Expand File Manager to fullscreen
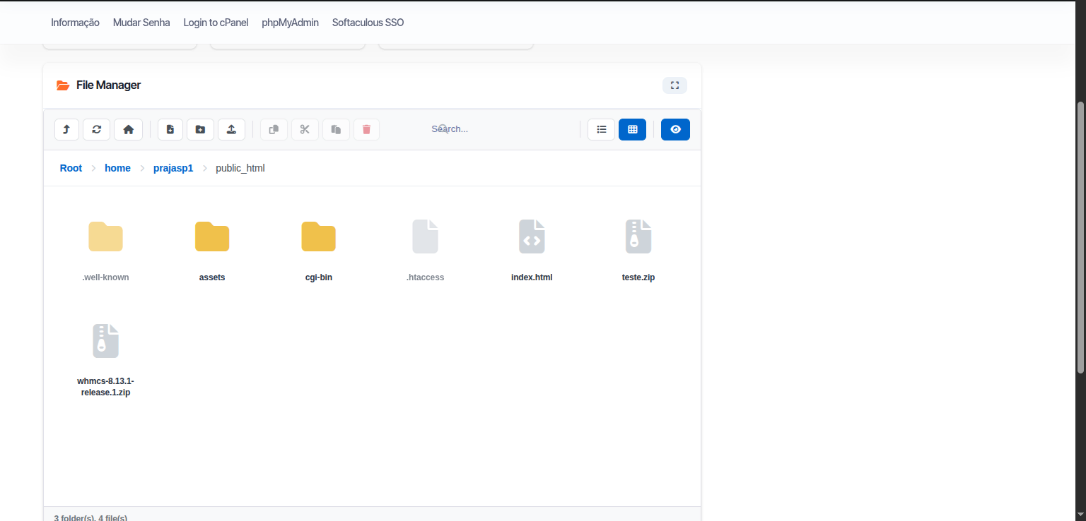The height and width of the screenshot is (521, 1086). point(675,85)
